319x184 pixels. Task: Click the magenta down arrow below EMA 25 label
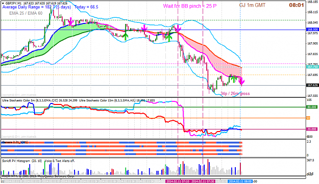point(70,21)
